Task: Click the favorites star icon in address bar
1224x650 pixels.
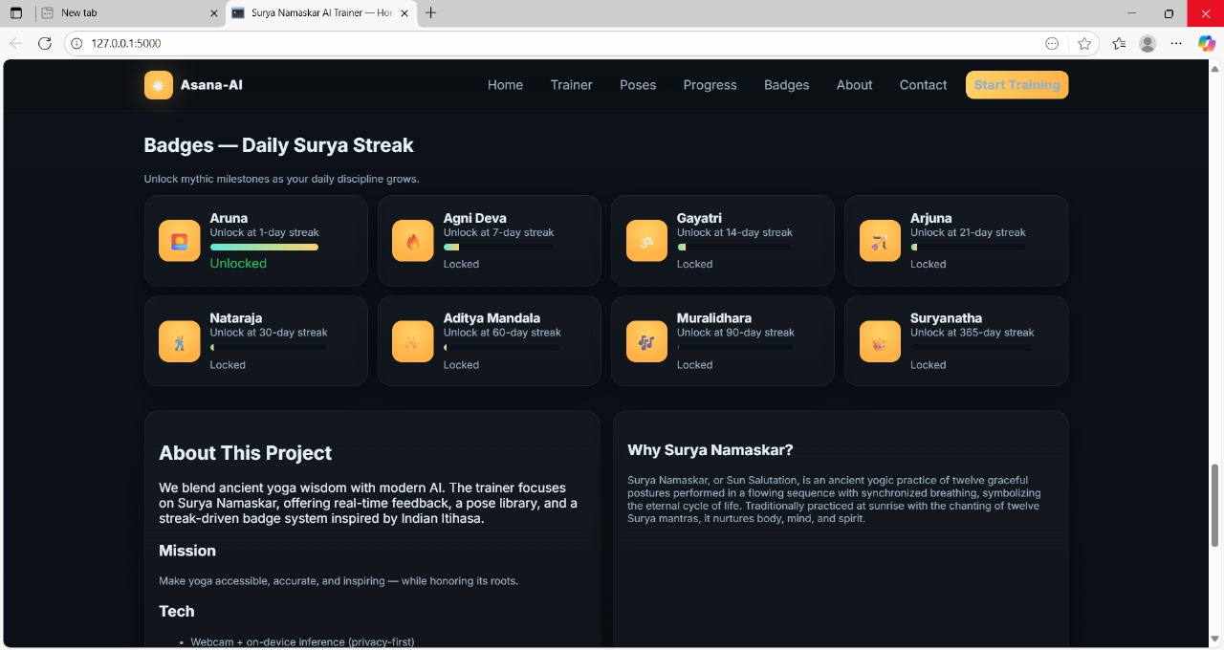Action: coord(1084,43)
